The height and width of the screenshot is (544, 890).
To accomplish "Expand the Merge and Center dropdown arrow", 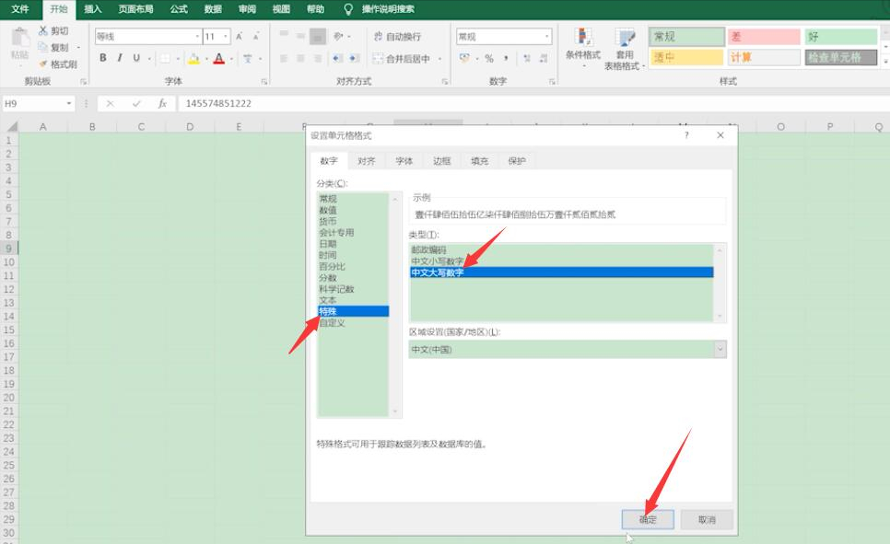I will 439,59.
